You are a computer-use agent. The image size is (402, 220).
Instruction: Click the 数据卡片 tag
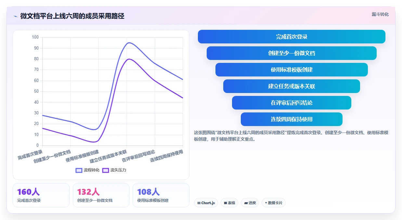coord(274,203)
